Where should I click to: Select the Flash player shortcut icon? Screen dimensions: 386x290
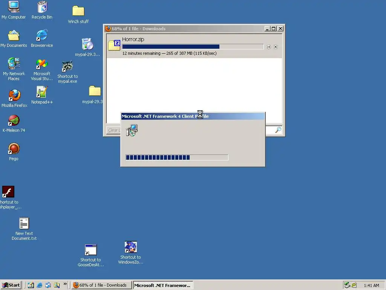coord(8,192)
